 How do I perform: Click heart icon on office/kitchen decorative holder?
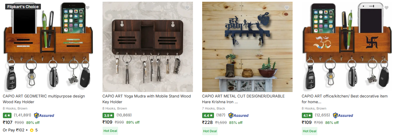click(x=386, y=8)
